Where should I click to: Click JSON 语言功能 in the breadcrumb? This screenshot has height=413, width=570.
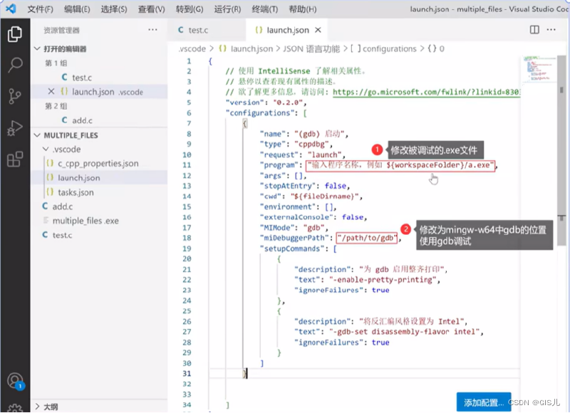coord(311,48)
